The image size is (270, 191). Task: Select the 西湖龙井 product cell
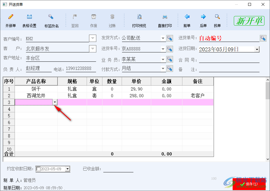pos(36,96)
